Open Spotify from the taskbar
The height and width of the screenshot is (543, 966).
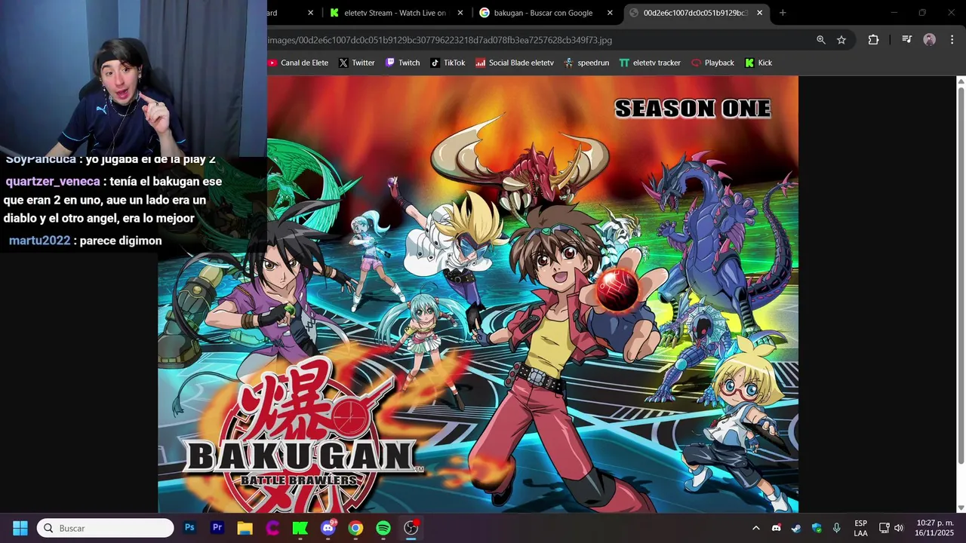[383, 528]
